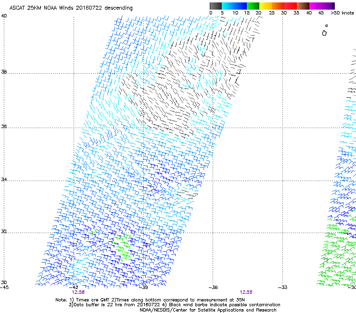Click the longitude label '-33'
This screenshot has height=313, width=356.
pos(283,287)
